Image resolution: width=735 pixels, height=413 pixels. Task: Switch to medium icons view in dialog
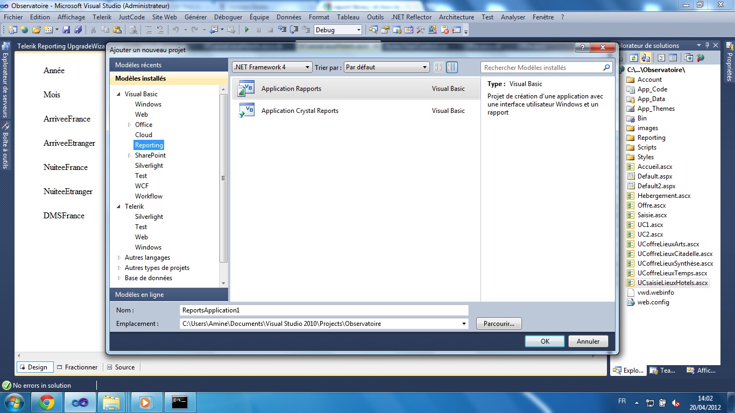click(452, 67)
